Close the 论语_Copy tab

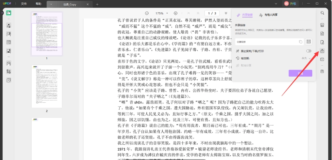point(88,4)
